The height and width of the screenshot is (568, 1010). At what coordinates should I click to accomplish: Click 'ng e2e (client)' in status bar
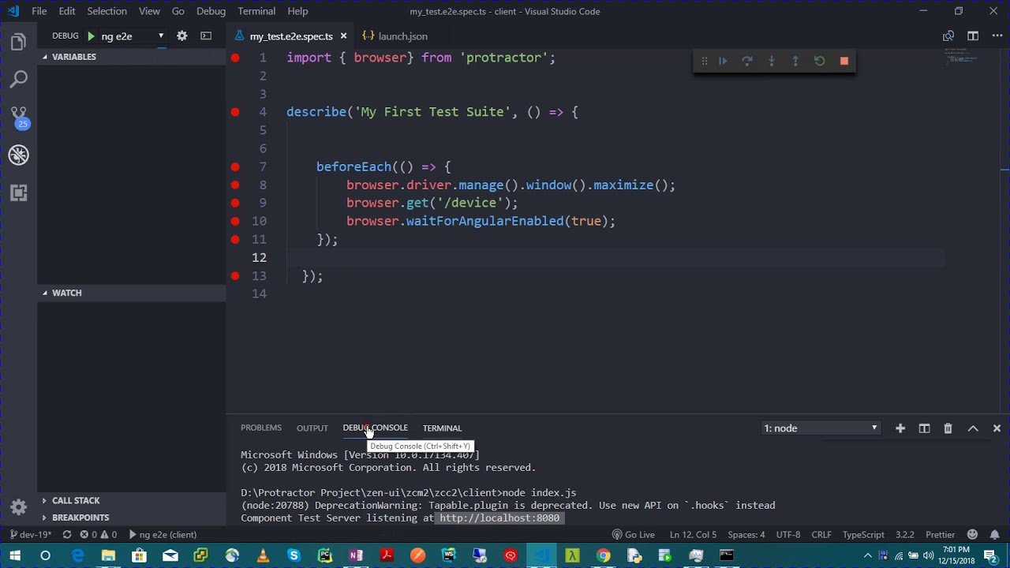pyautogui.click(x=163, y=535)
